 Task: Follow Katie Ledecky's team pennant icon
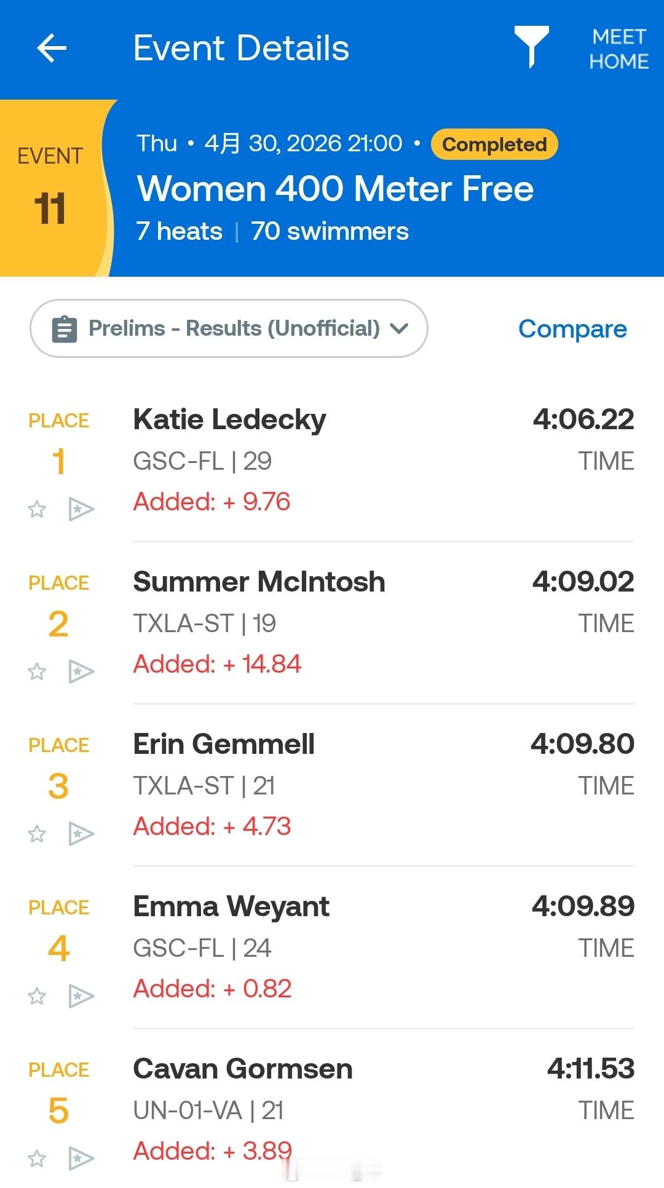[81, 509]
